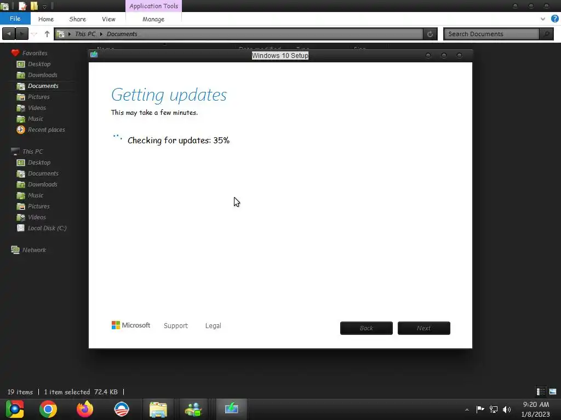Open Google Chrome from the taskbar

coord(48,409)
